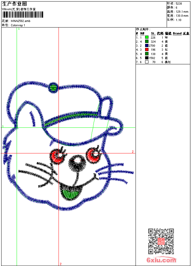Select the Colorway 1 label

18,25
